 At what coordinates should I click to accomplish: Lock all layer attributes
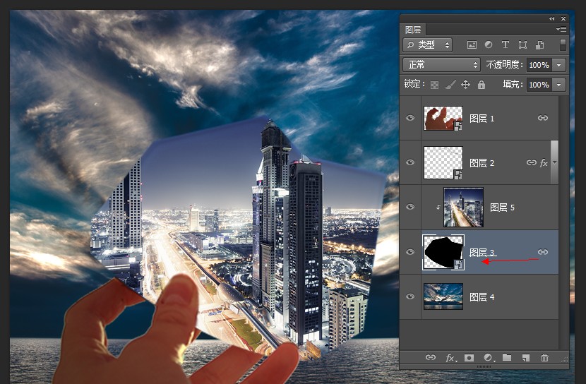point(482,85)
